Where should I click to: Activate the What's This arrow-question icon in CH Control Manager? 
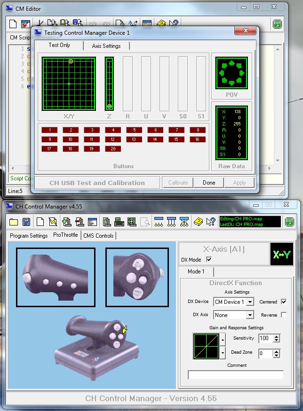pos(211,222)
